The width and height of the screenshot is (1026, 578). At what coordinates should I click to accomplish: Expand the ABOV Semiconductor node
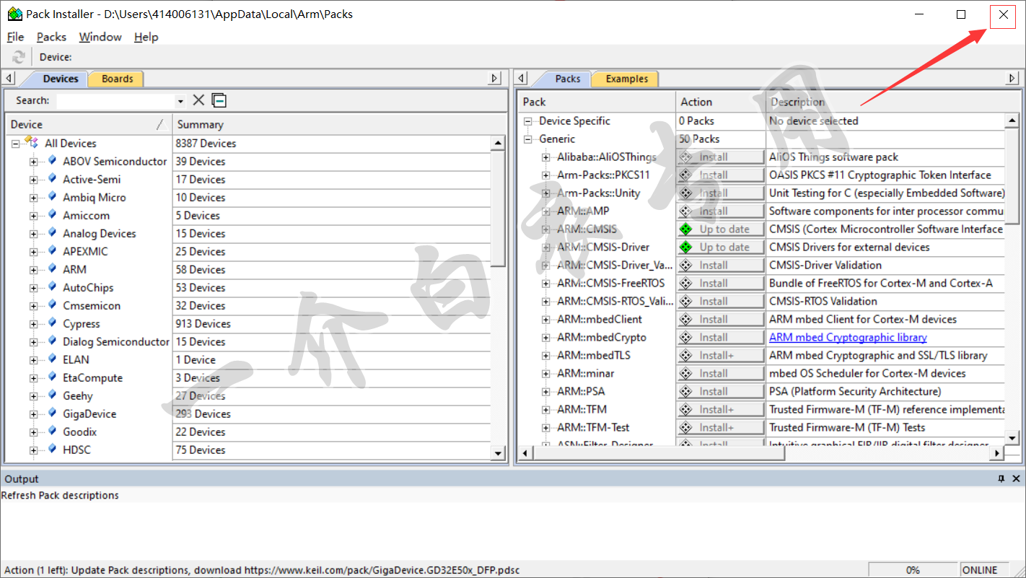(33, 162)
